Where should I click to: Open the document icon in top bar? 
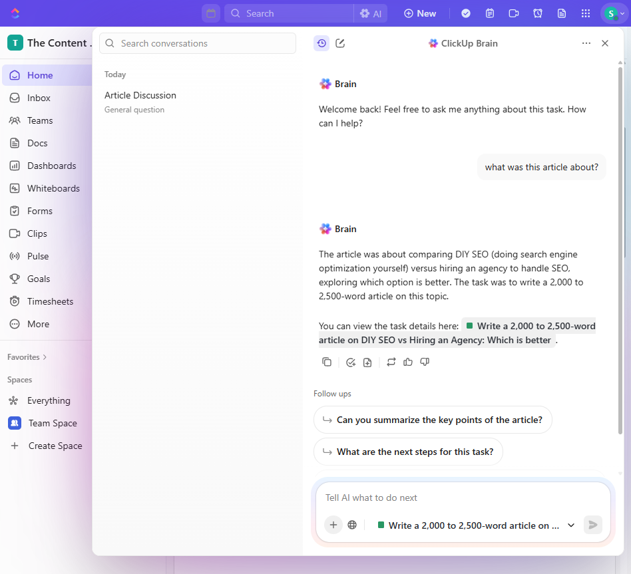click(562, 13)
